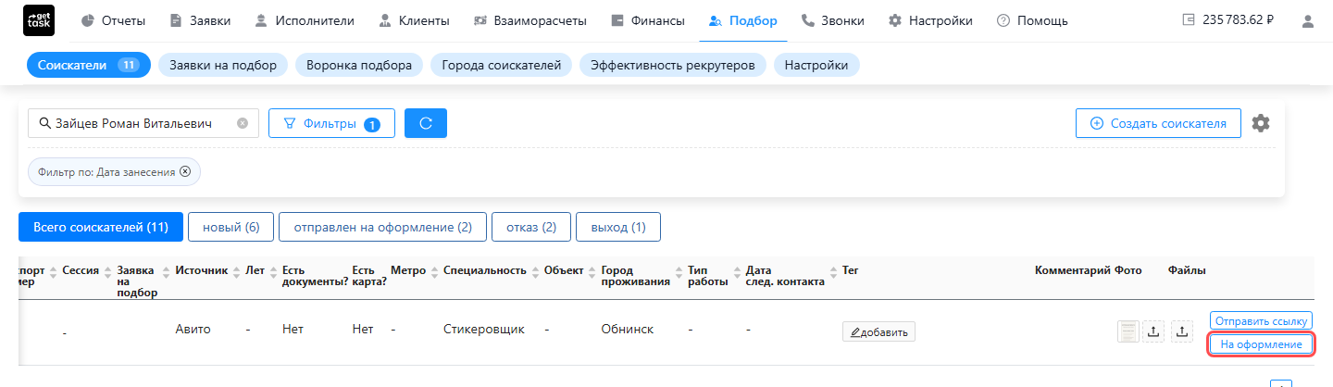
Task: Sort by Дата след. контакта column
Action: [x=833, y=270]
